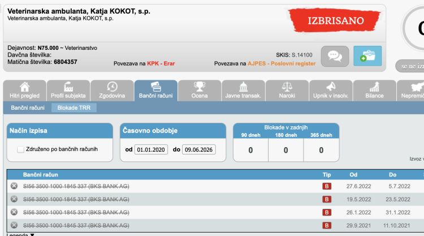Screen dimensions: 424x236
Task: Click the matična številka 6804357
Action: (66, 62)
